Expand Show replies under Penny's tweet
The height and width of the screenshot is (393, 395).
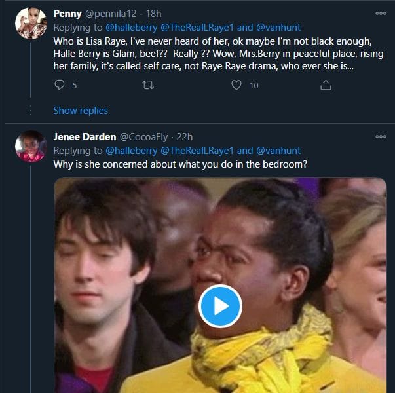pyautogui.click(x=81, y=110)
